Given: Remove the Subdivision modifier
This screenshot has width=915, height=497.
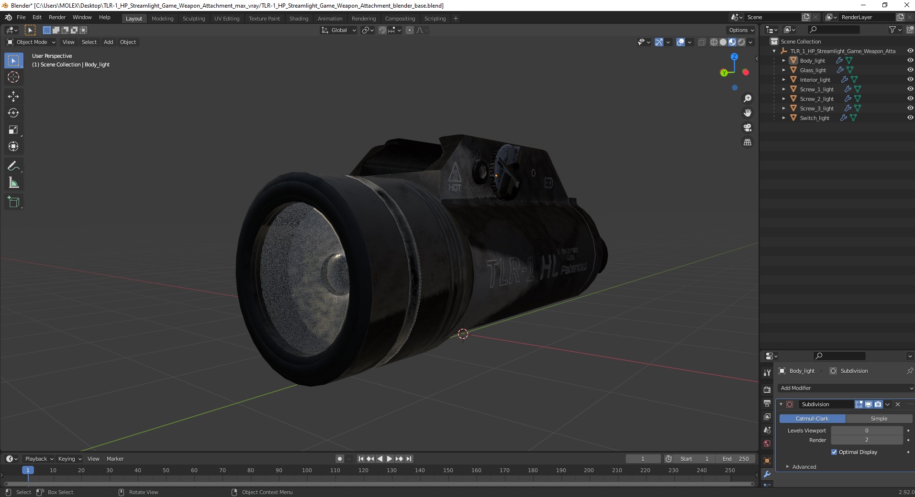Looking at the screenshot, I should point(898,404).
